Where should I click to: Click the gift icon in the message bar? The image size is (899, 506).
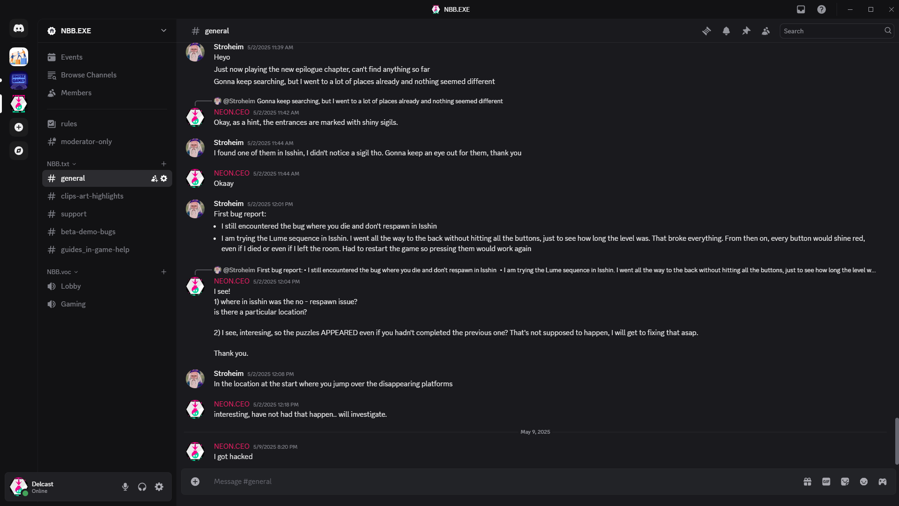click(807, 481)
